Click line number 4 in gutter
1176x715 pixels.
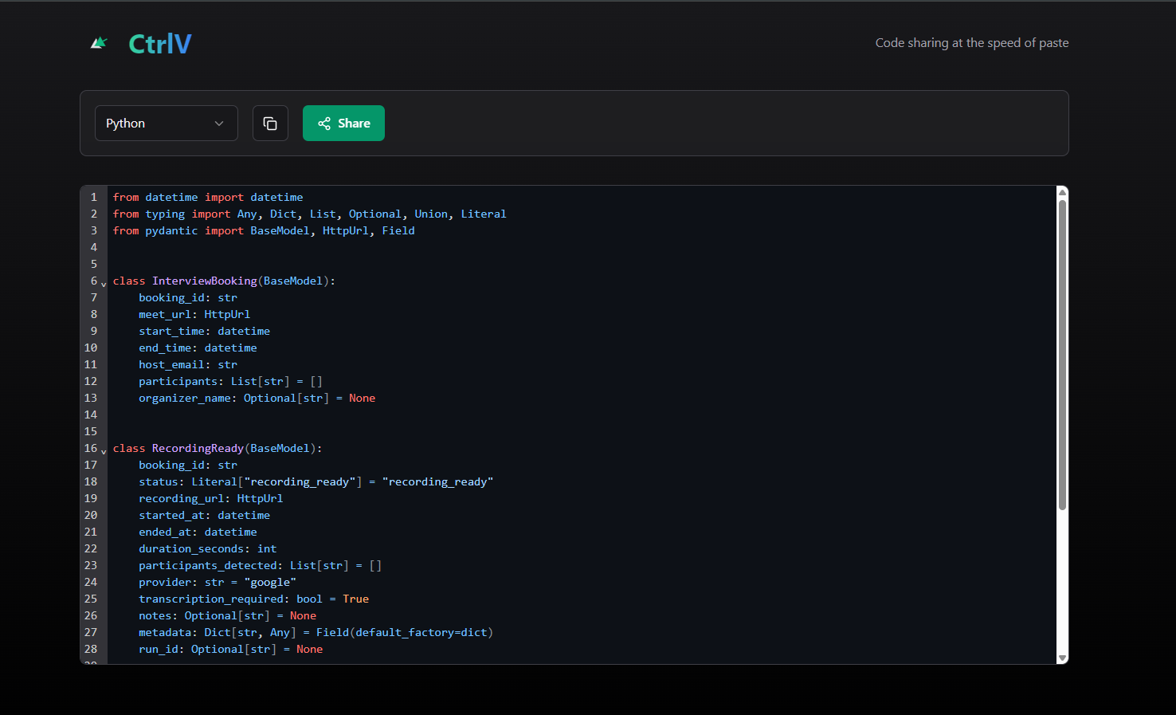pyautogui.click(x=94, y=247)
